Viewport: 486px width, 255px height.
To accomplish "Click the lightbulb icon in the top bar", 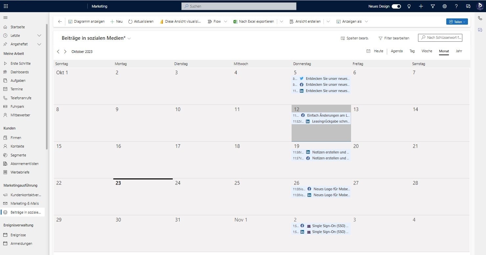I will [409, 6].
